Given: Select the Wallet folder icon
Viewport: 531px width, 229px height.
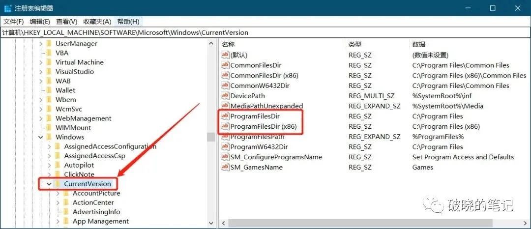Looking at the screenshot, I should (49, 90).
